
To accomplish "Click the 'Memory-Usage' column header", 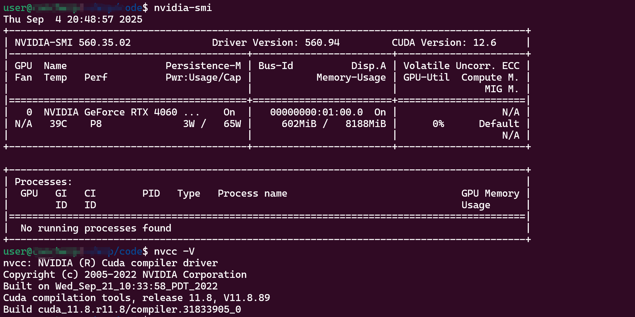I will pos(351,77).
